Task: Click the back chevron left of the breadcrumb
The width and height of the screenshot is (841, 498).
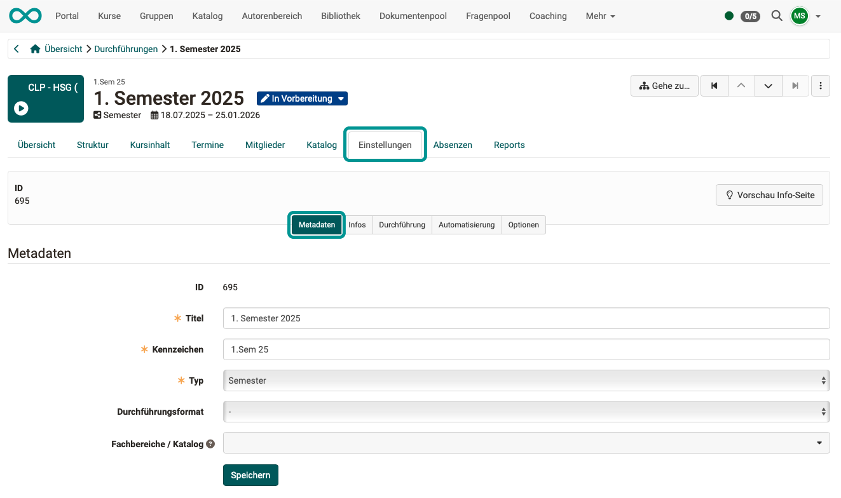Action: (x=16, y=48)
